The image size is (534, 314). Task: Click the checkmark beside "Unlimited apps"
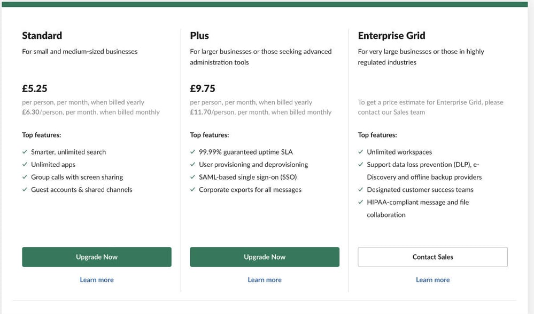[x=25, y=164]
